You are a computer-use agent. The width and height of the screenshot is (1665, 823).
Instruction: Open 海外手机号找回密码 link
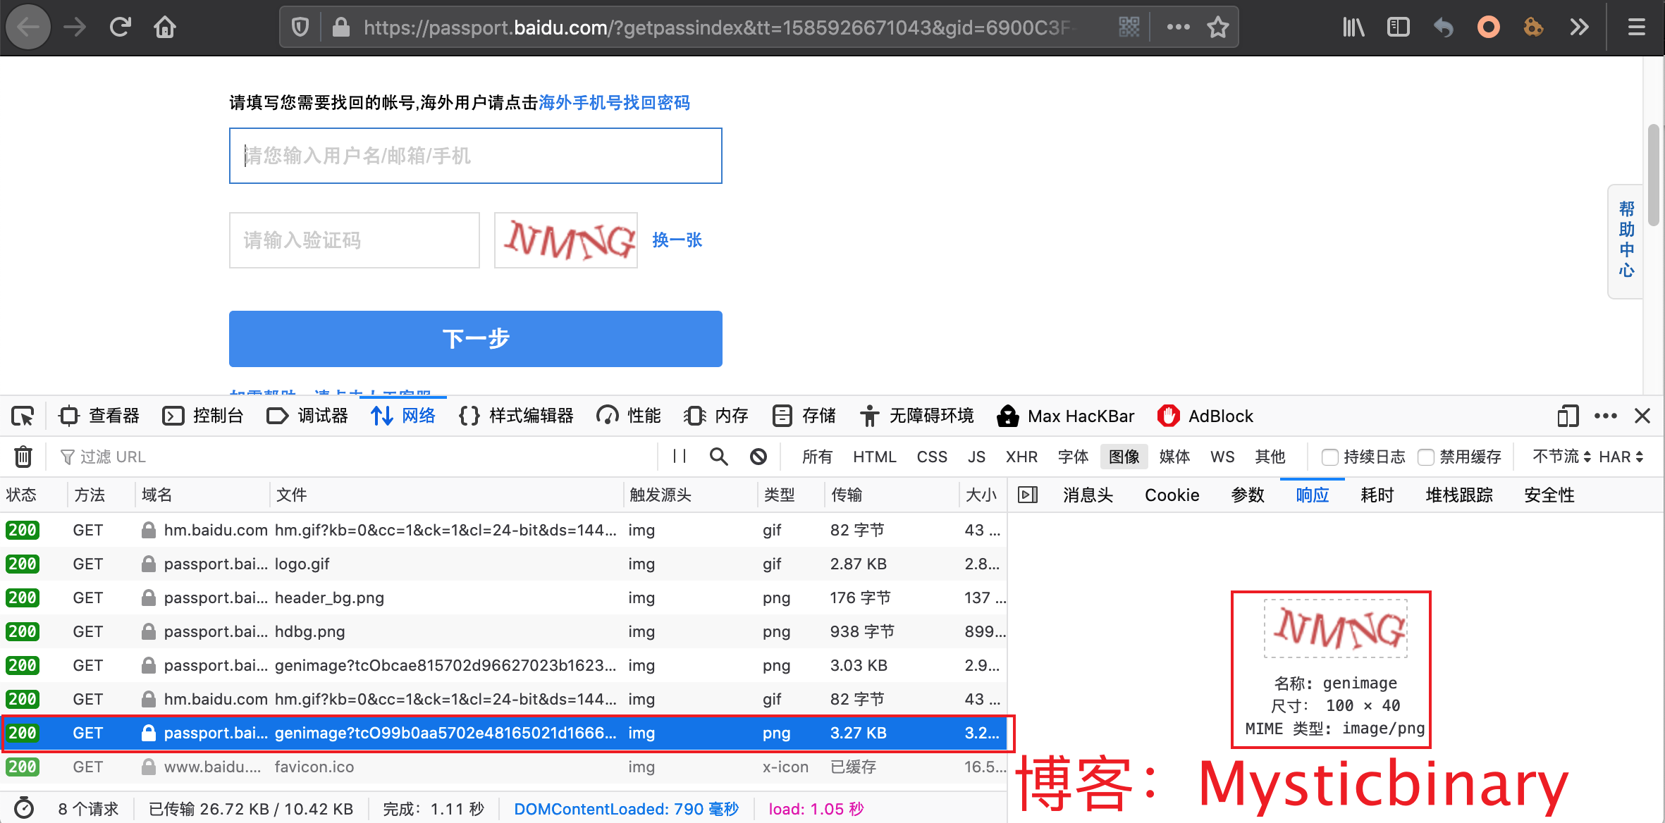614,103
